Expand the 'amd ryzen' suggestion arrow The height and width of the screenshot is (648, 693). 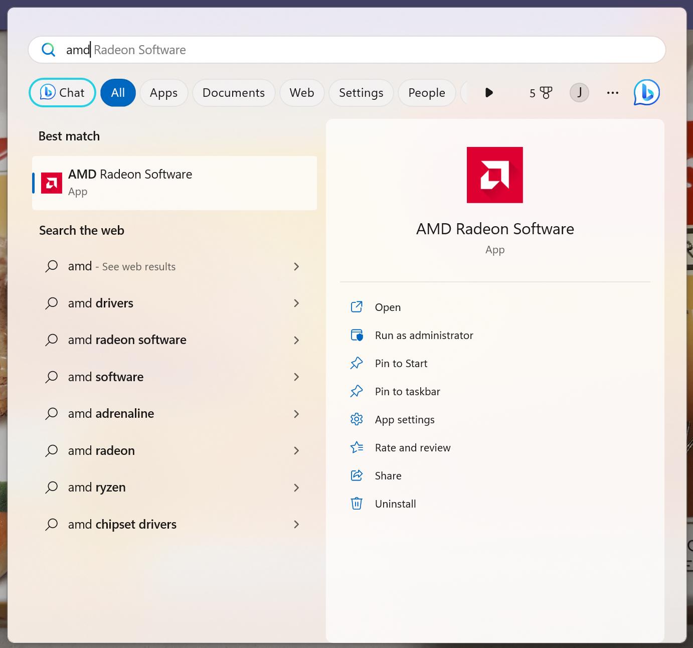296,488
